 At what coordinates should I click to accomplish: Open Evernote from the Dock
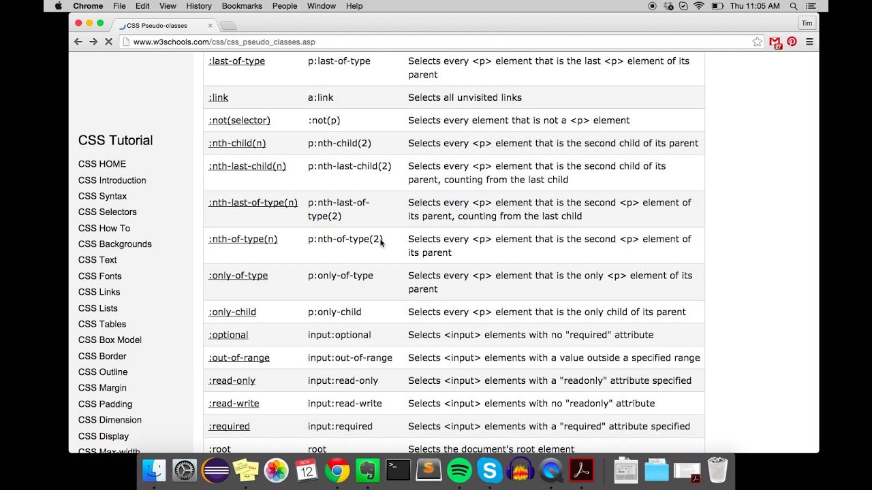point(368,470)
